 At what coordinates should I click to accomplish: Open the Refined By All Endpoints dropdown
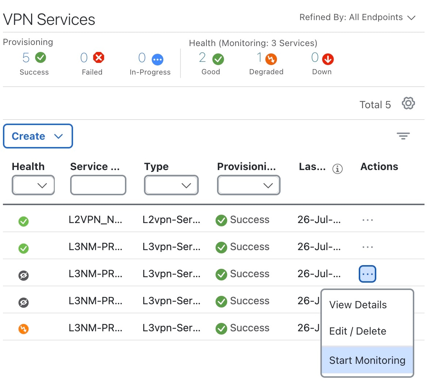[x=357, y=18]
